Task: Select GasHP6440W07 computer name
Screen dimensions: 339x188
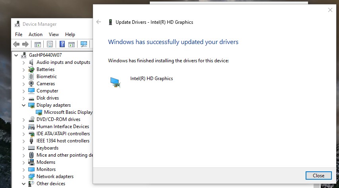Action: (45, 55)
